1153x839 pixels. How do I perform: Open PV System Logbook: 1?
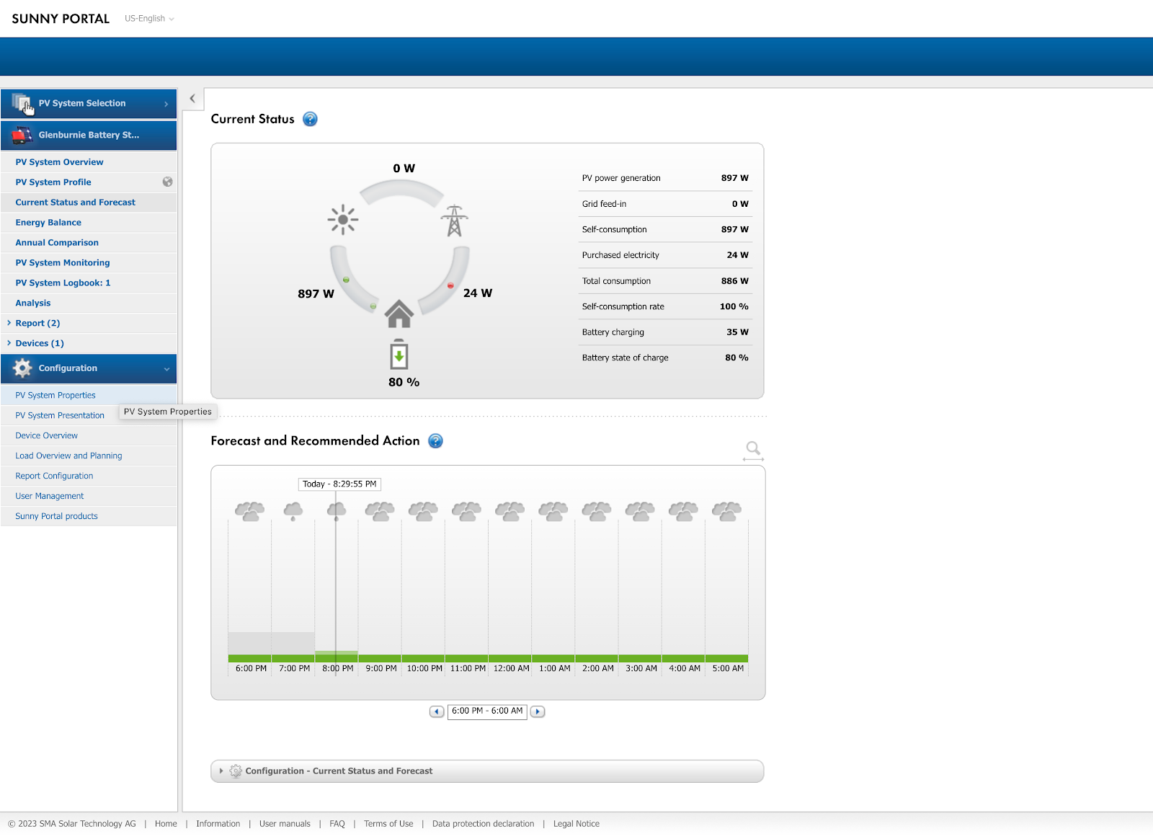click(x=63, y=283)
